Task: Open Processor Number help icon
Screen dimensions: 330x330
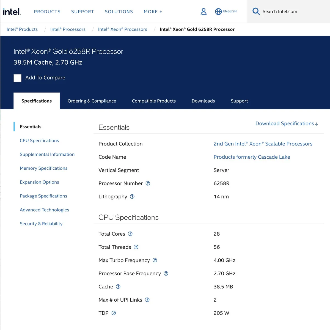Action: (x=148, y=183)
